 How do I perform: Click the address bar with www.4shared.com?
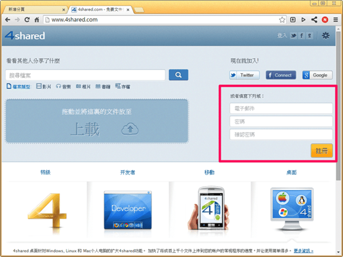165,19
